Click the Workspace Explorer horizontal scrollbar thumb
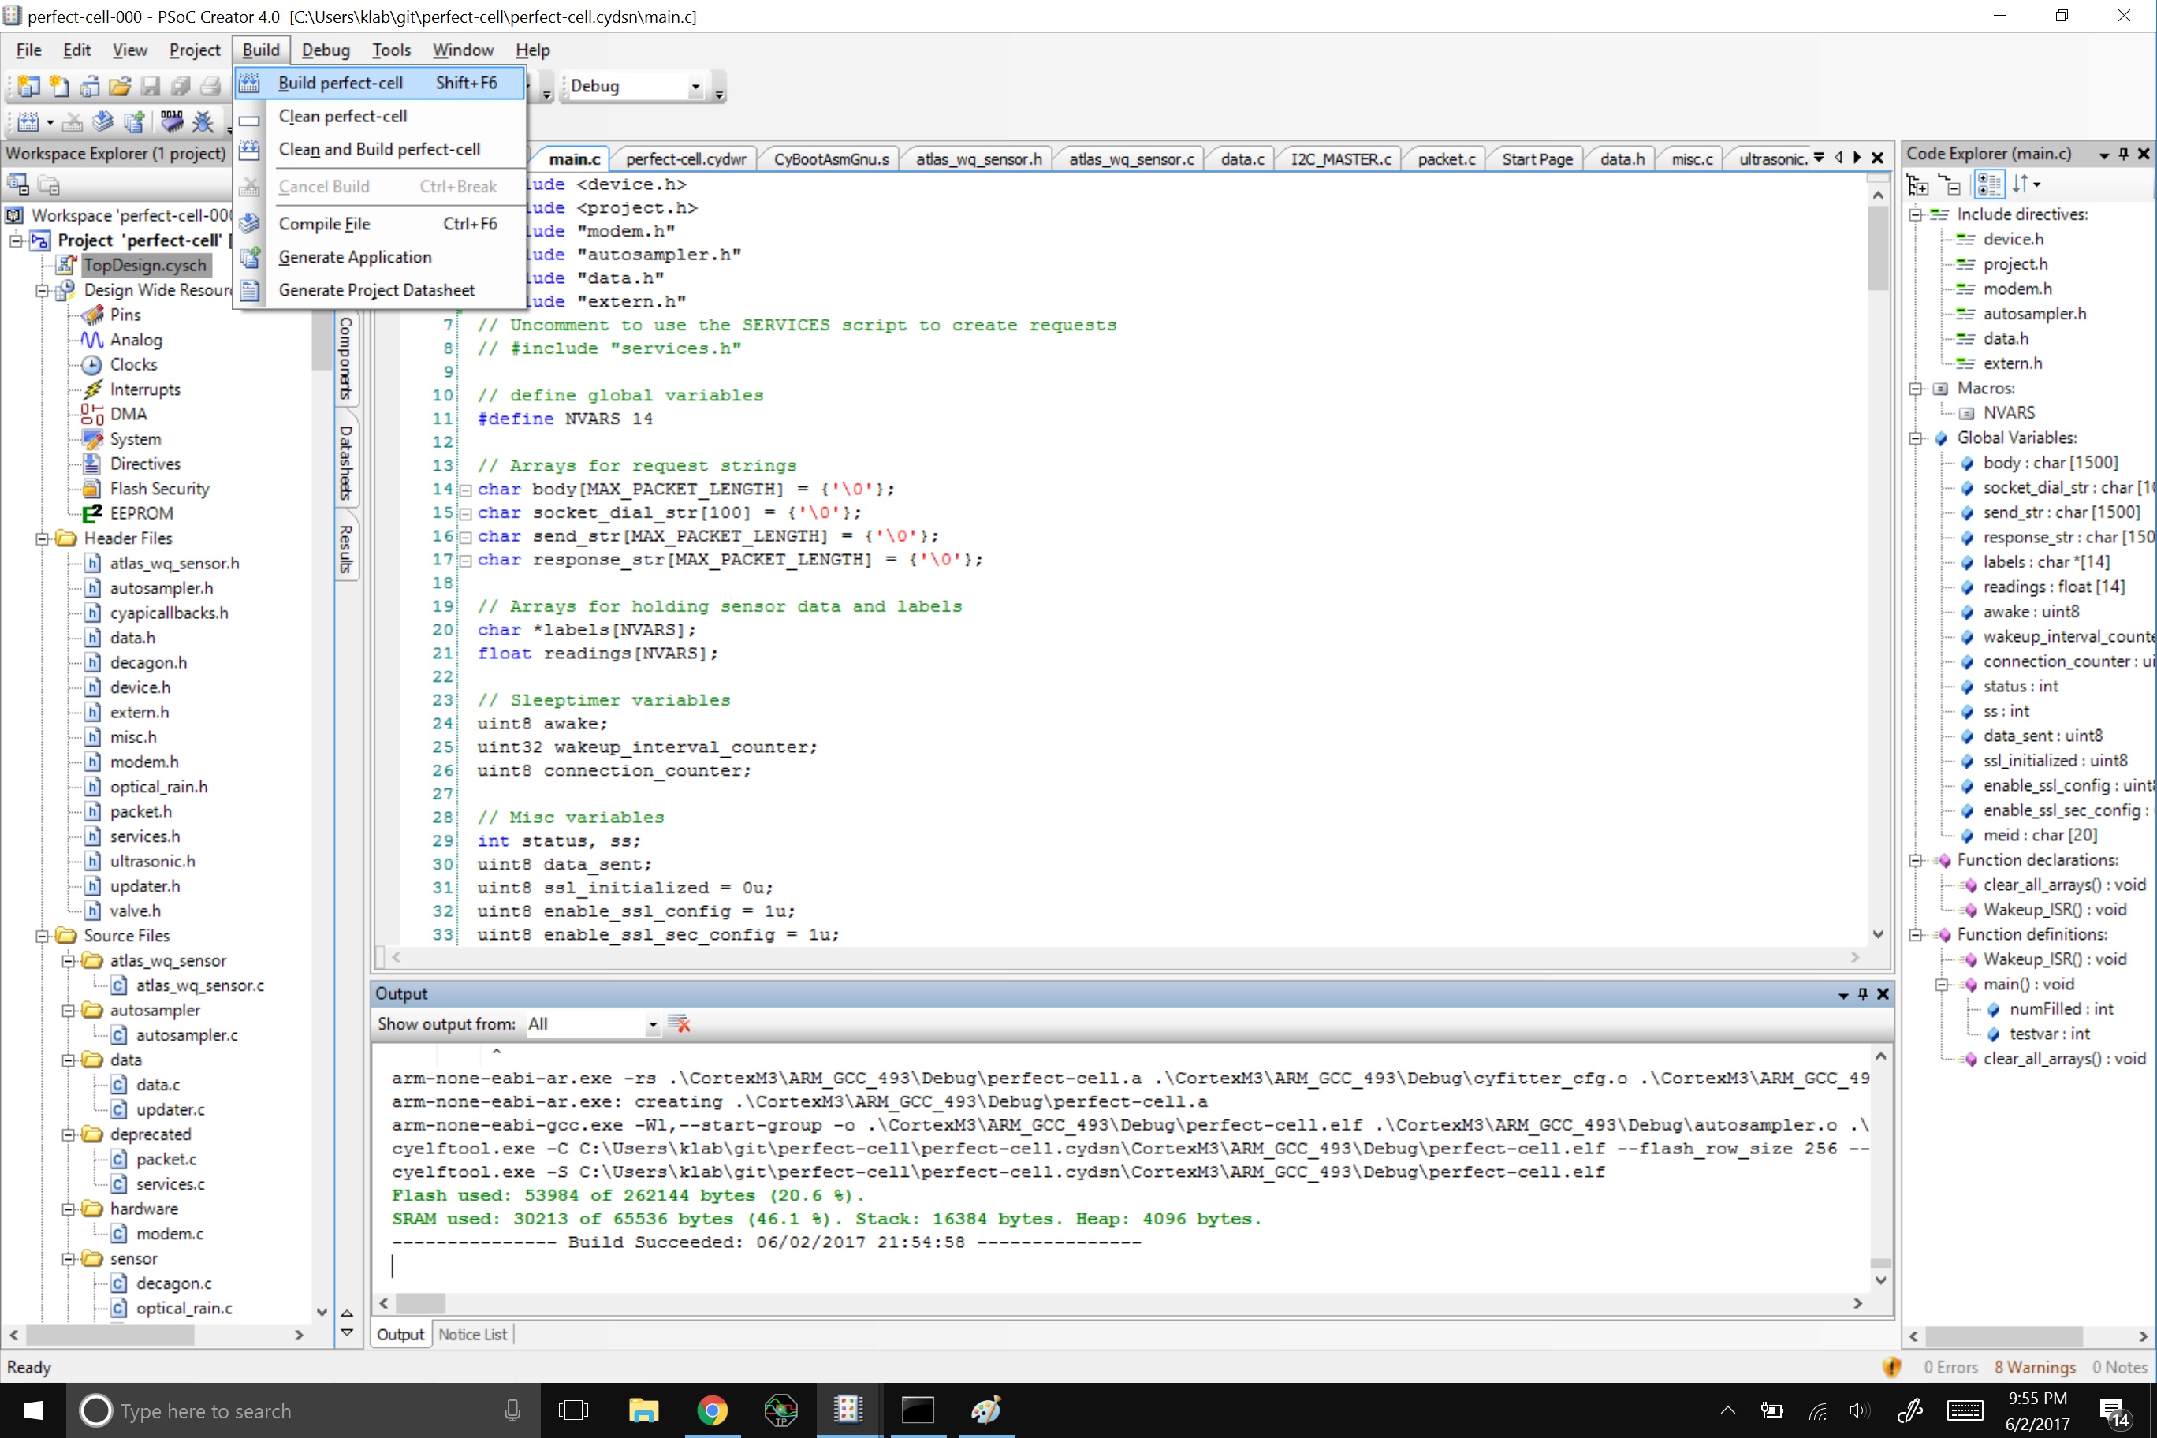Screen dimensions: 2157x1438 click(x=111, y=1336)
